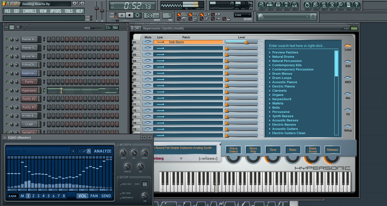Expand the Drum Loops category
Image resolution: width=387 pixels, height=206 pixels.
[x=270, y=78]
